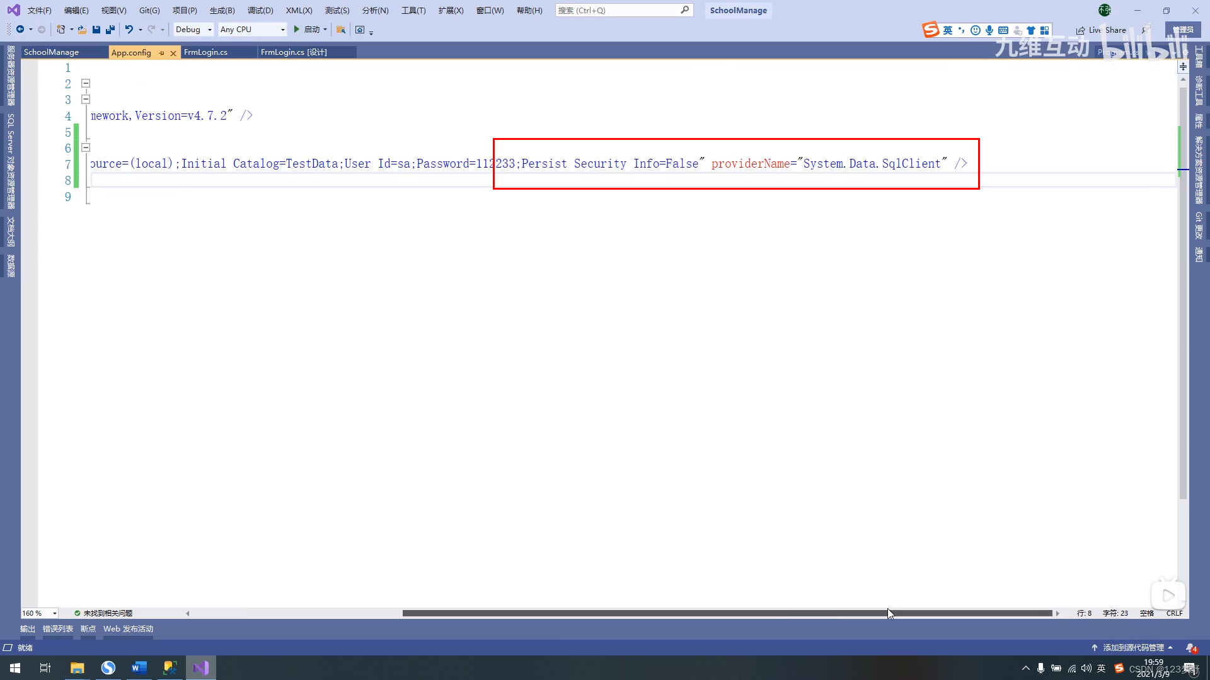Screen dimensions: 1210x680
Task: Open the 工具(T) menu
Action: 413,11
